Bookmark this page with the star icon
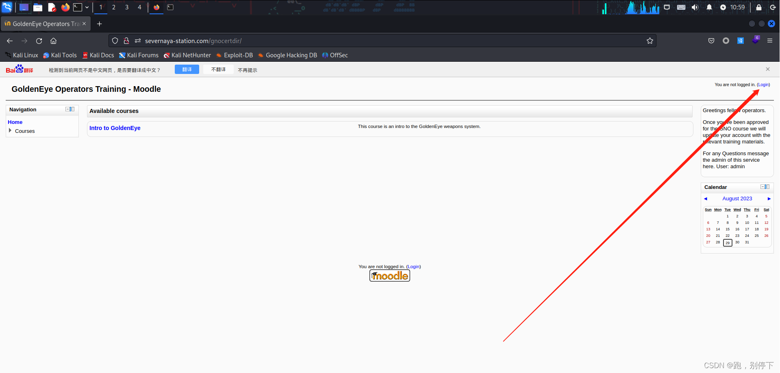Image resolution: width=780 pixels, height=373 pixels. click(x=650, y=41)
